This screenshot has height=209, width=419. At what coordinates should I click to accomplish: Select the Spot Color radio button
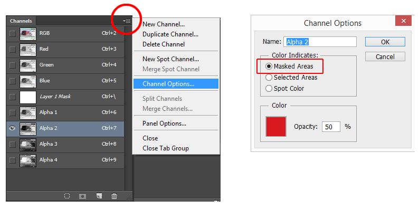click(x=269, y=89)
